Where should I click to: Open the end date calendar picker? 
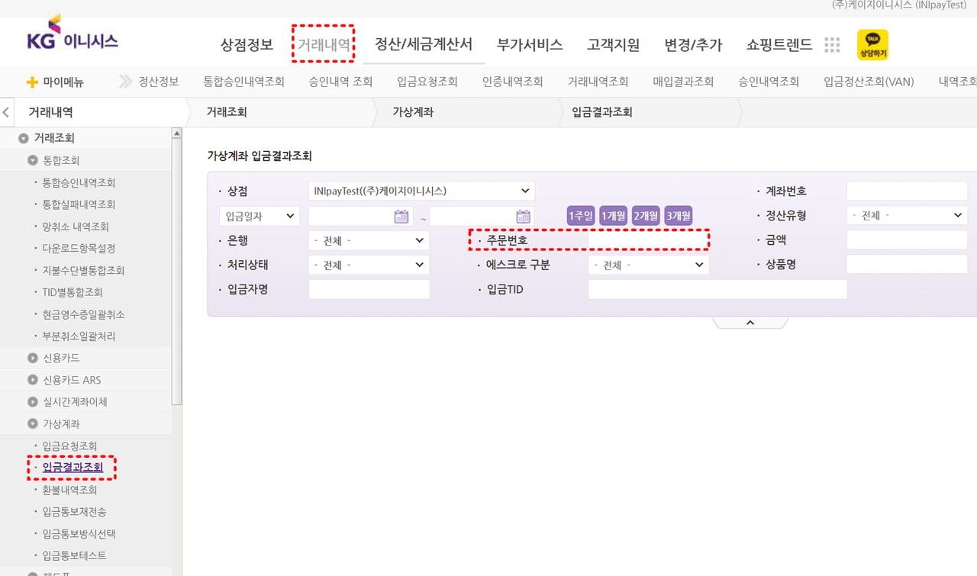[523, 217]
